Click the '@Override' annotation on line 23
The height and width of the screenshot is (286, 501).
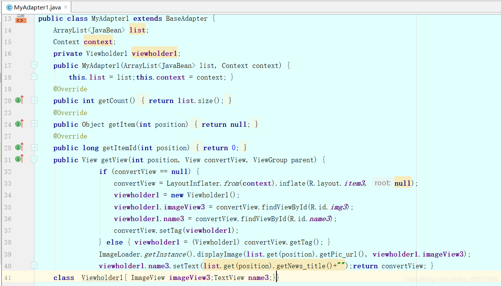click(70, 113)
